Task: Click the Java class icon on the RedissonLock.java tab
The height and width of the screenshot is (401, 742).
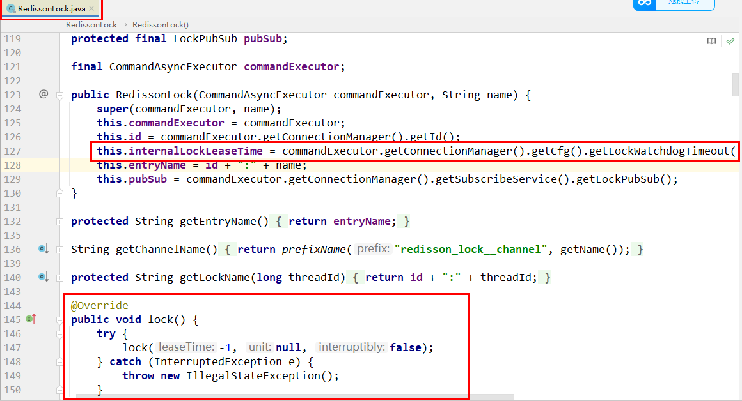Action: pos(11,8)
